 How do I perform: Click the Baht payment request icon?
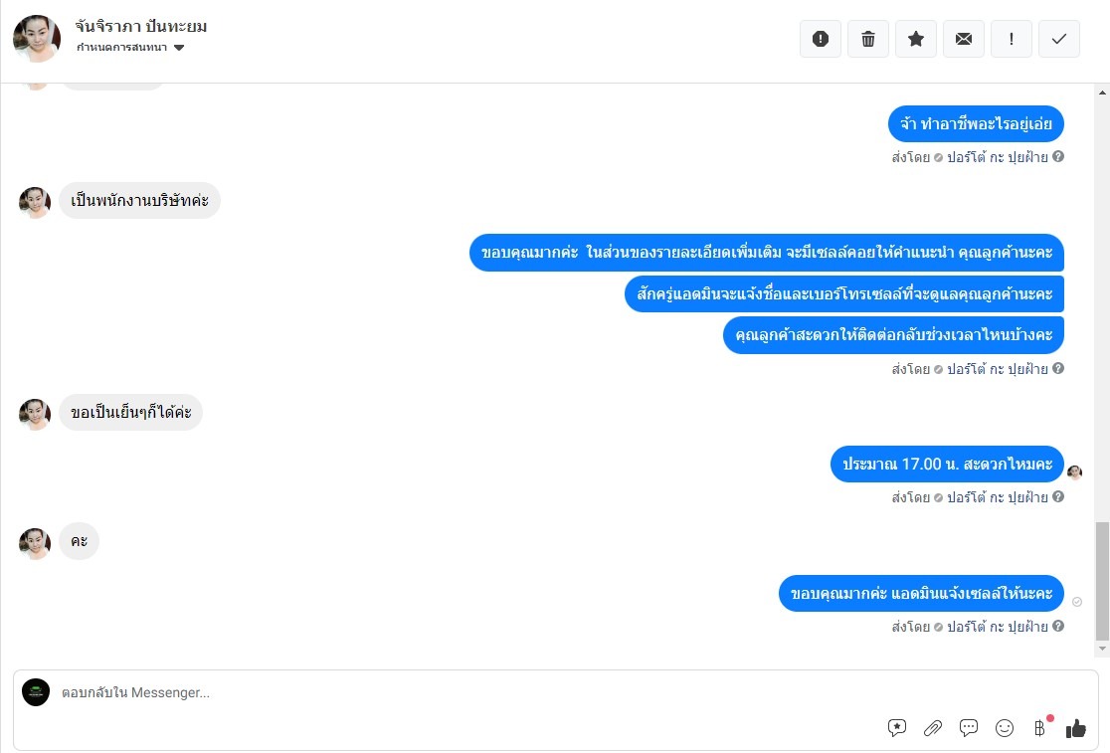(1040, 728)
